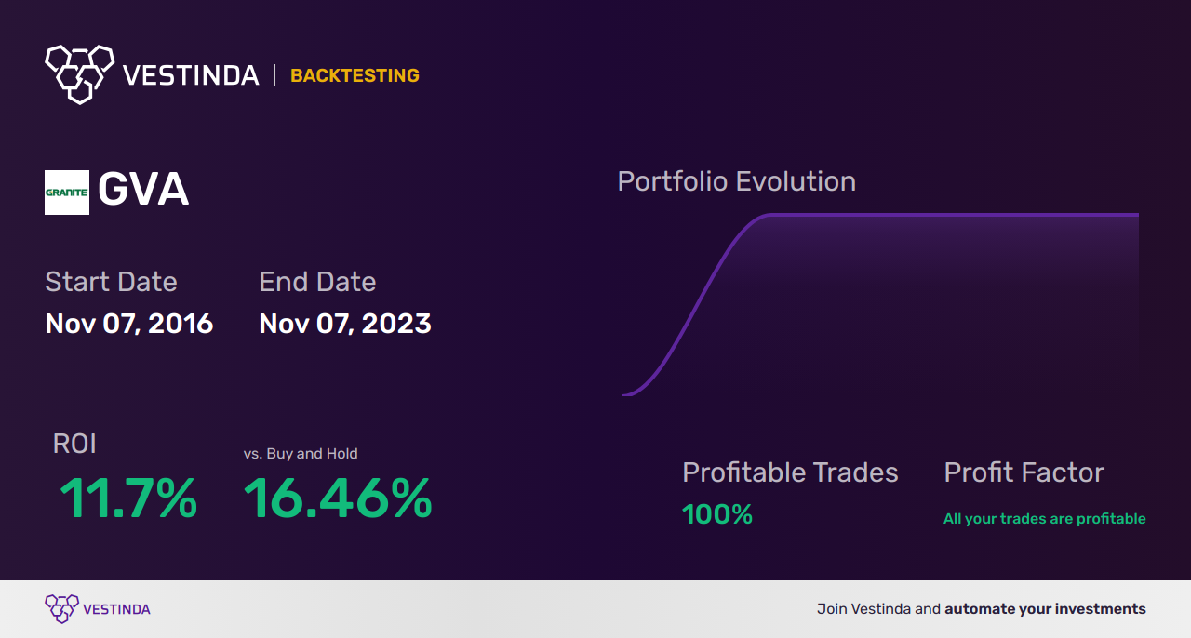Viewport: 1191px width, 638px height.
Task: Click the Vestinda hexagon logo in header
Action: [x=79, y=73]
